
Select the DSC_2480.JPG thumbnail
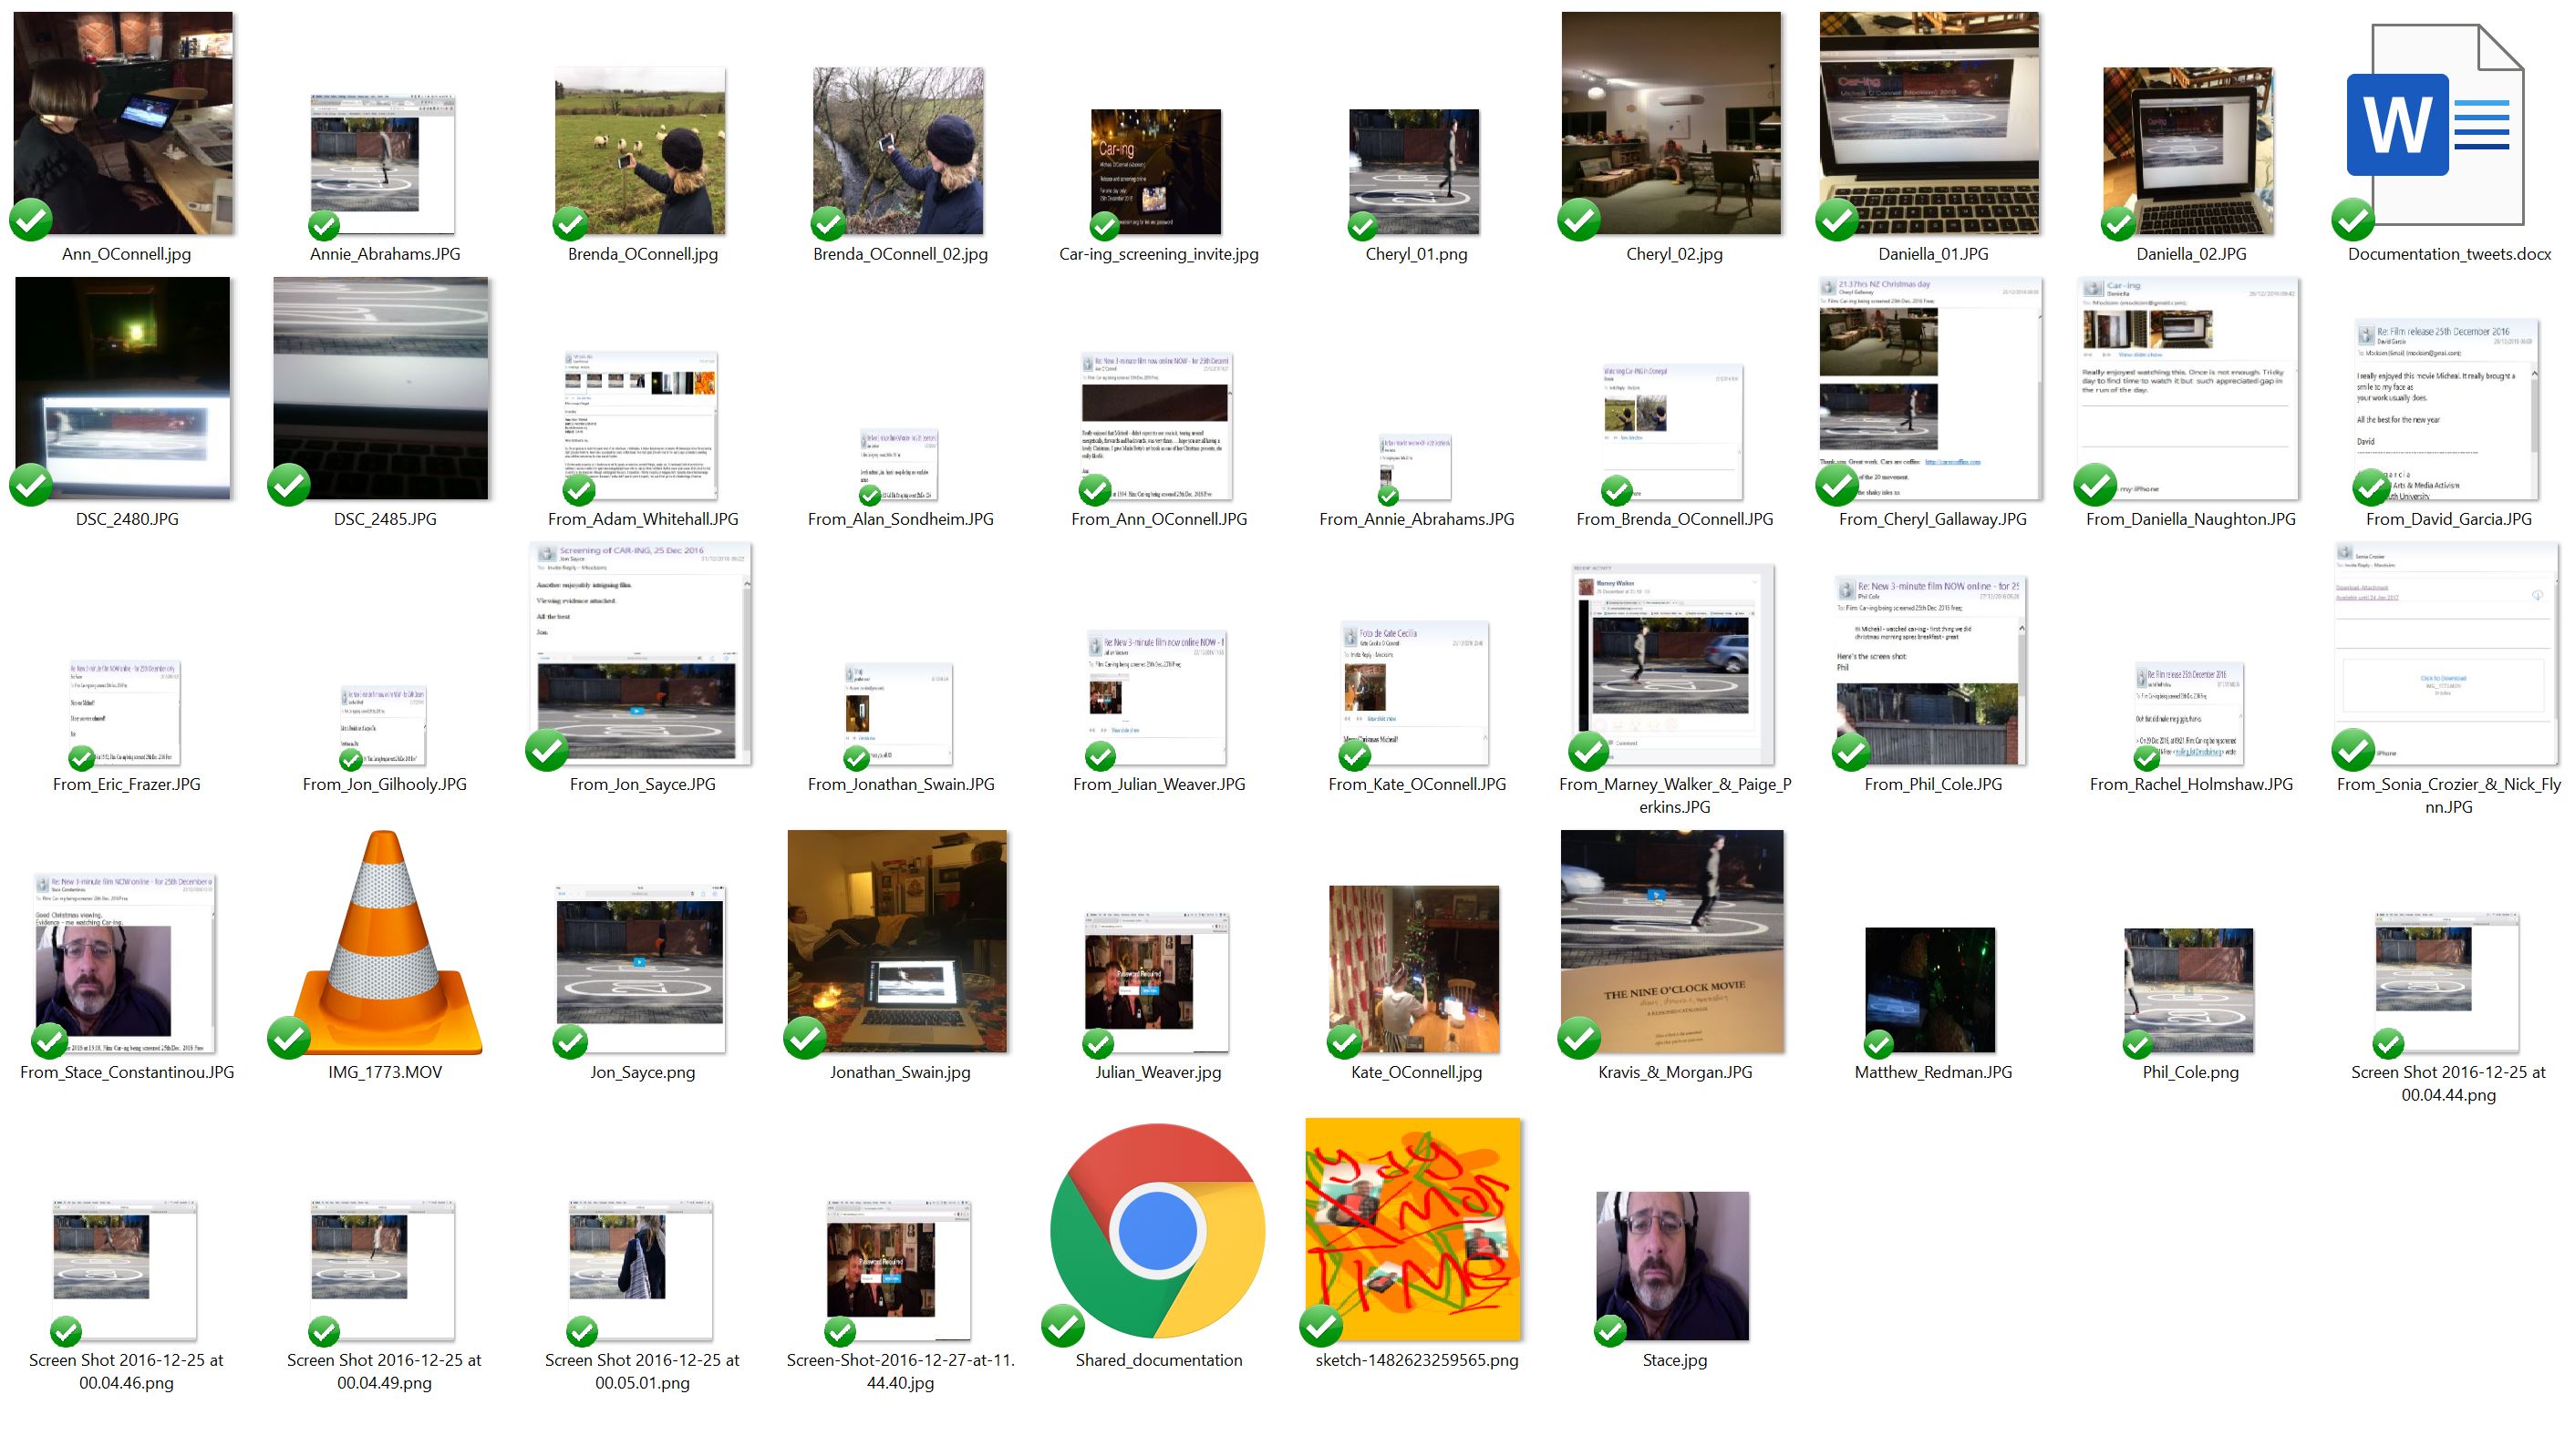pos(124,388)
